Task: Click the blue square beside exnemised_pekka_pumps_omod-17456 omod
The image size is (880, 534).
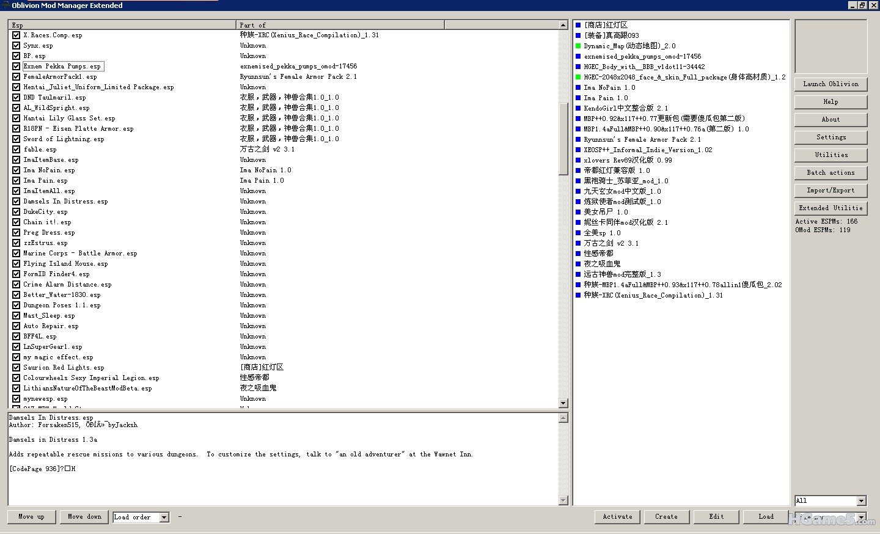Action: tap(578, 56)
